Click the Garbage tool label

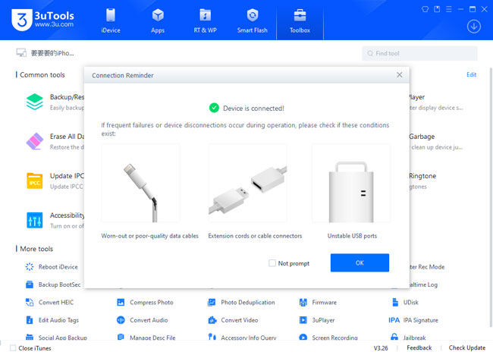[x=422, y=137]
